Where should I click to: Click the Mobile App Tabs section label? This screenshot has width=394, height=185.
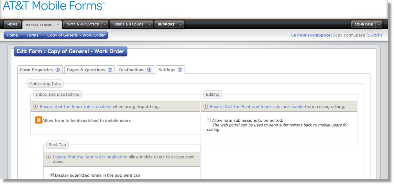45,84
